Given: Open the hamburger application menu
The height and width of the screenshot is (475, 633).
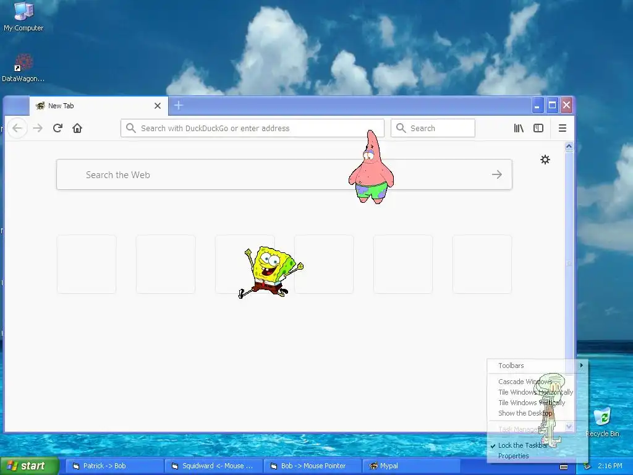Looking at the screenshot, I should click(x=563, y=128).
